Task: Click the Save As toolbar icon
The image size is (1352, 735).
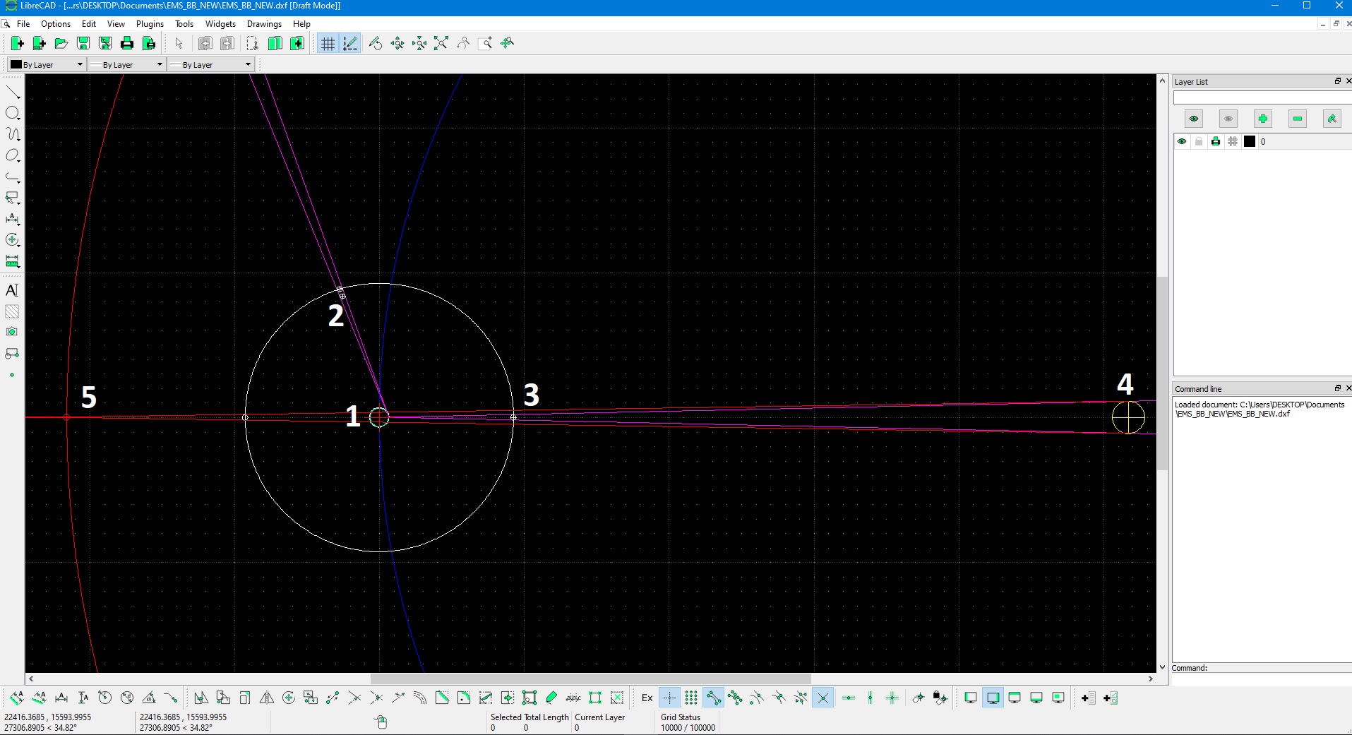Action: 105,44
